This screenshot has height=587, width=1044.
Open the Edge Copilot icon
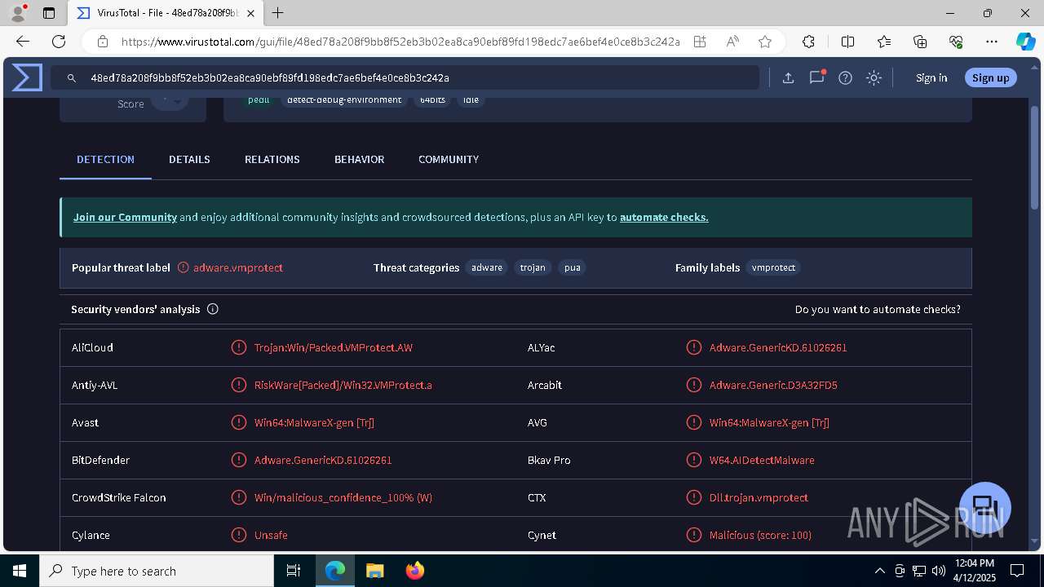[x=1025, y=42]
